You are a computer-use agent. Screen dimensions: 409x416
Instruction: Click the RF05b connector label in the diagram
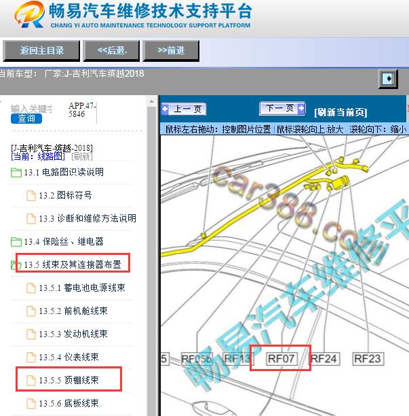pos(197,359)
